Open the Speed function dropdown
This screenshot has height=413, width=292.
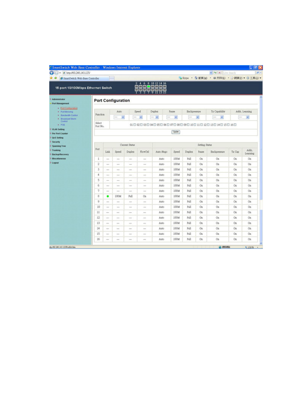138,117
